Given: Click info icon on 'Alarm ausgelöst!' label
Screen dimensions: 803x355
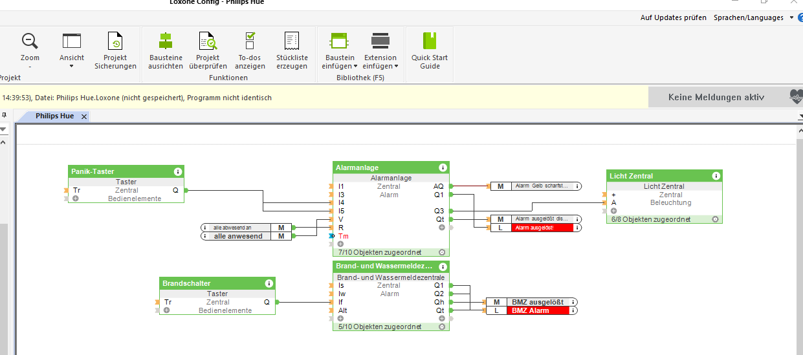Looking at the screenshot, I should pos(577,228).
